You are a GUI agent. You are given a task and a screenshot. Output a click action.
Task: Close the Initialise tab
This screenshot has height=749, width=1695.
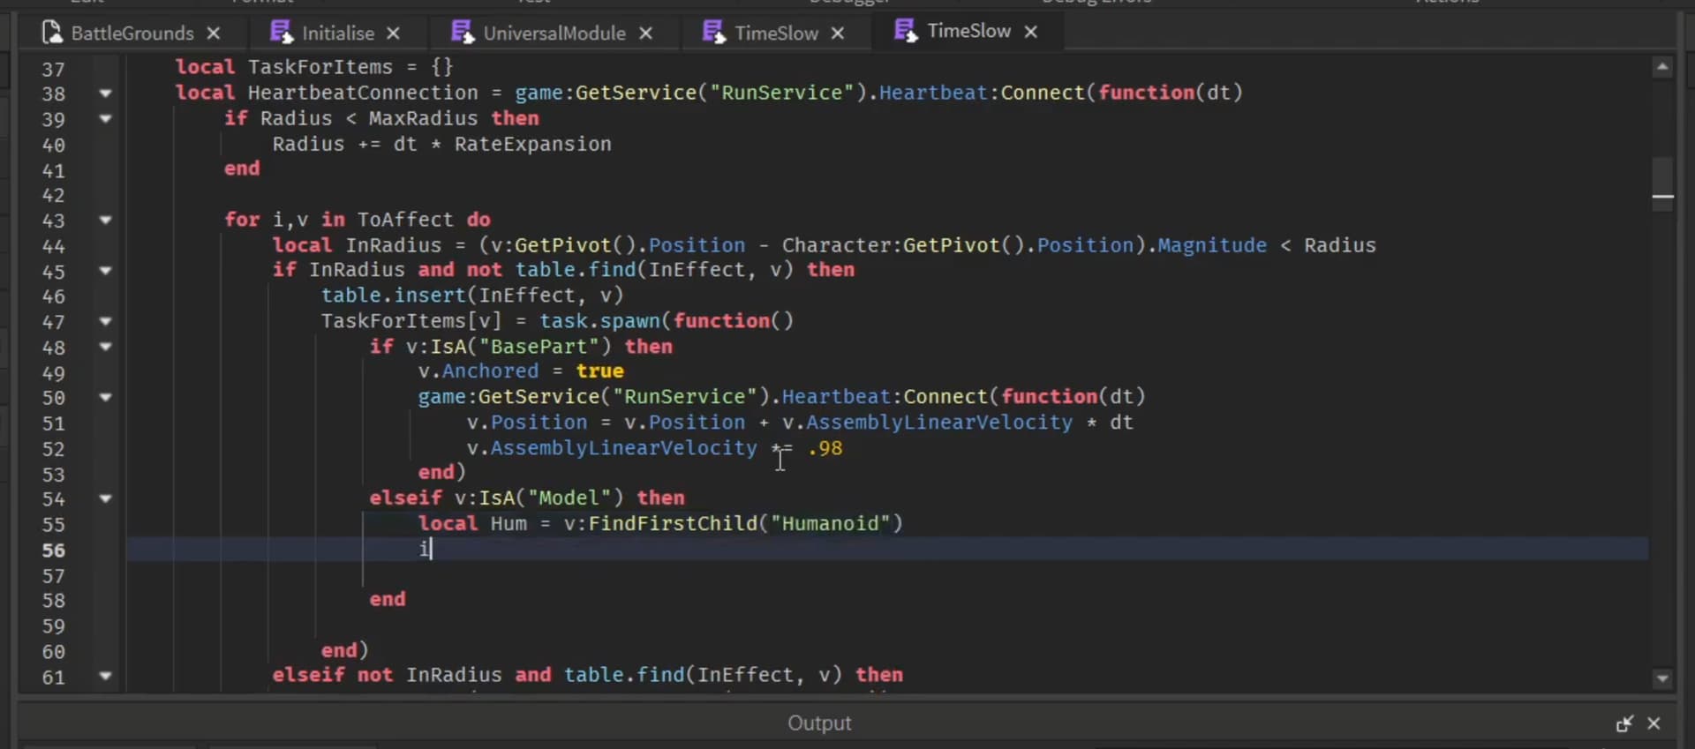[x=394, y=34]
